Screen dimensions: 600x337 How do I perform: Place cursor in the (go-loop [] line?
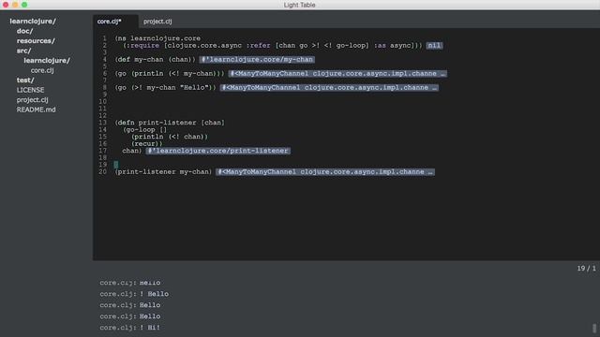click(x=145, y=130)
